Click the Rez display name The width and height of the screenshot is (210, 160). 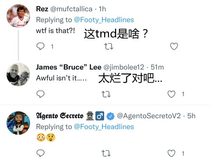click(42, 9)
